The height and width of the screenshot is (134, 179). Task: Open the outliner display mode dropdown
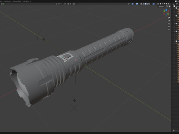tap(177, 4)
